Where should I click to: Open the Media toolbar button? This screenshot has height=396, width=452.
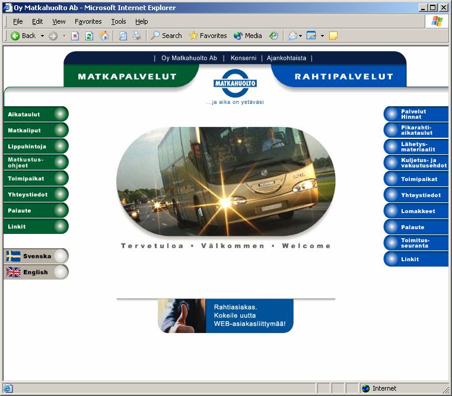(x=247, y=36)
